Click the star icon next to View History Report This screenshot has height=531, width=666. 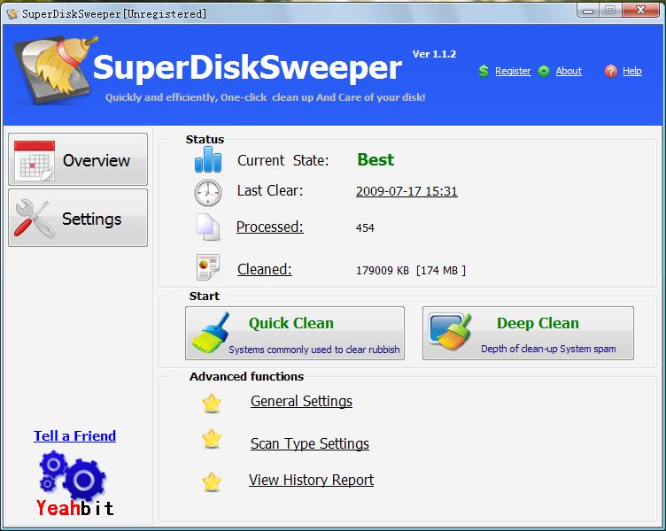(x=212, y=481)
